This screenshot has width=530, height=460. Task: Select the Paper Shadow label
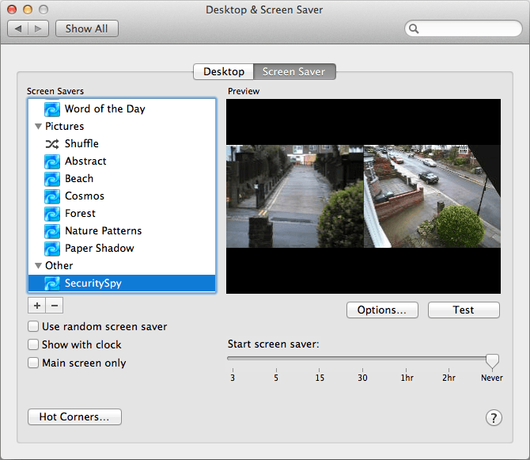pyautogui.click(x=100, y=249)
